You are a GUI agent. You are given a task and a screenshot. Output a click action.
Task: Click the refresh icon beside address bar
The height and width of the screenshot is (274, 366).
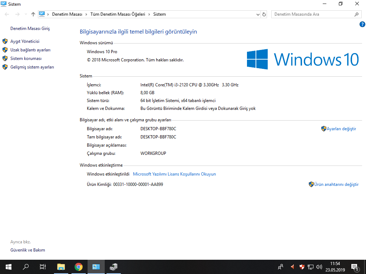[264, 14]
